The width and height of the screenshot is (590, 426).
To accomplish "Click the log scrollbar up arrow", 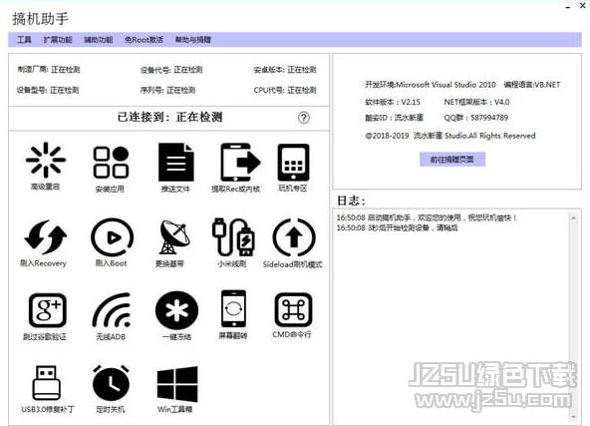I will 573,217.
